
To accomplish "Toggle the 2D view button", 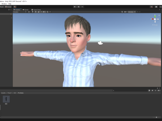I will click(x=29, y=12).
